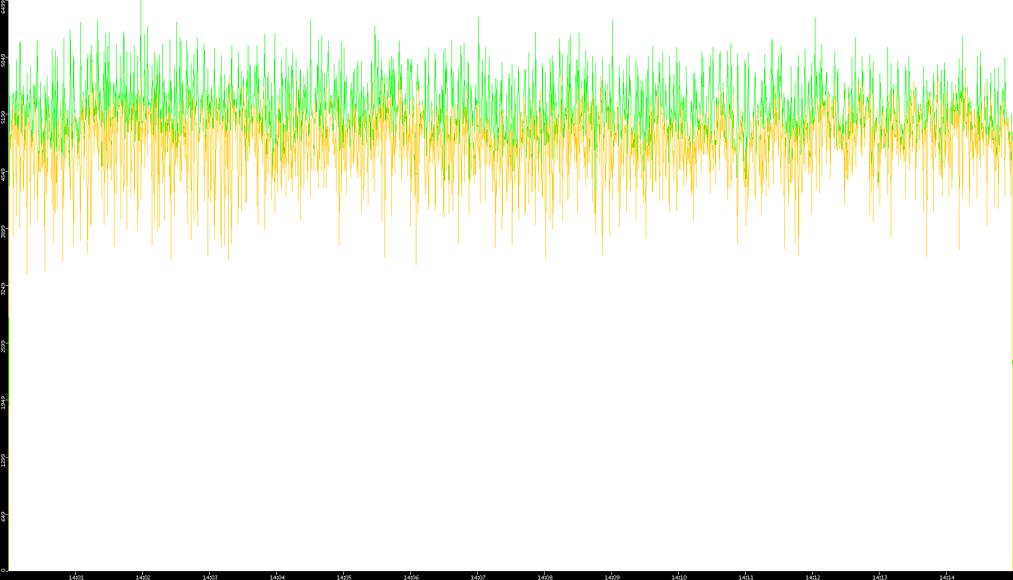Select the 3249 vertical axis value
The width and height of the screenshot is (1013, 580).
4,289
